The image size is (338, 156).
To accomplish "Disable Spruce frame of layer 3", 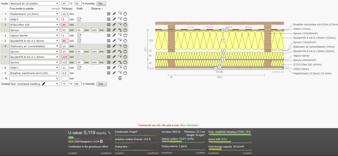I will pos(125,30).
